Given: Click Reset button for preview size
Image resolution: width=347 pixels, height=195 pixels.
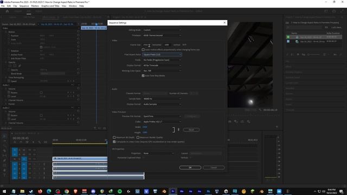Looking at the screenshot, I should pyautogui.click(x=191, y=130).
